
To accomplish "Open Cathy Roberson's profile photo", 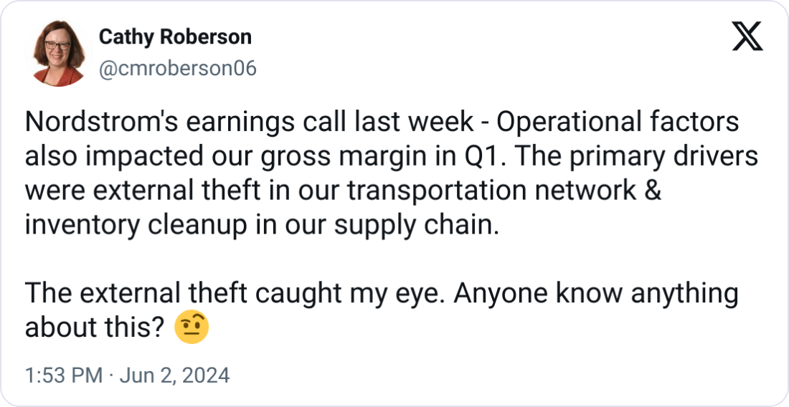I will tap(58, 52).
